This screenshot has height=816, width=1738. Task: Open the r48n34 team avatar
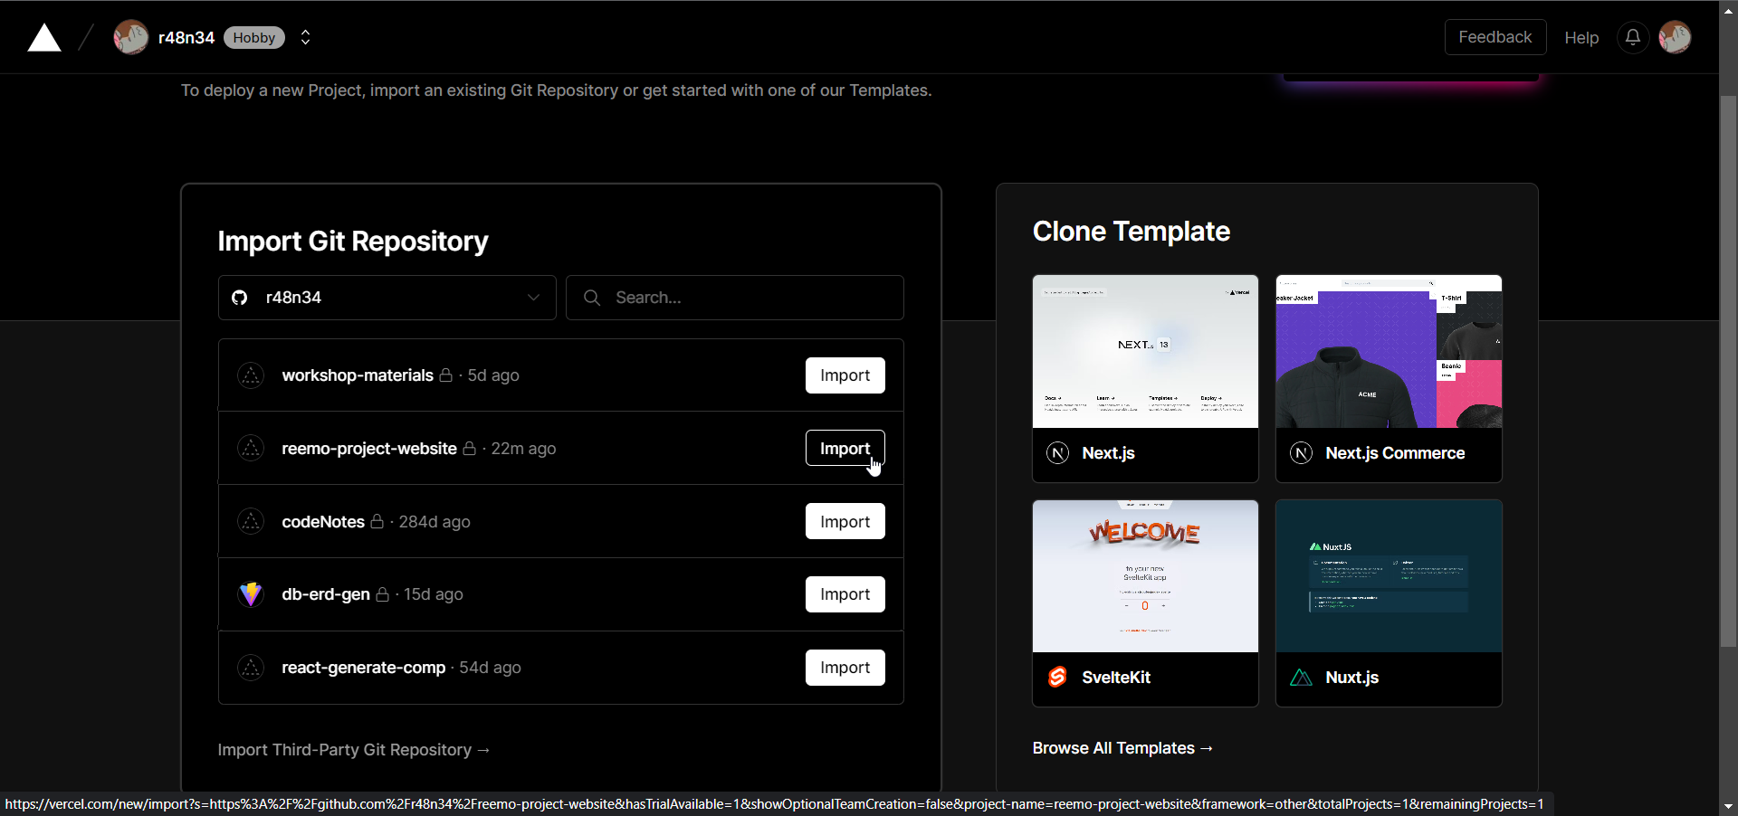pos(130,37)
